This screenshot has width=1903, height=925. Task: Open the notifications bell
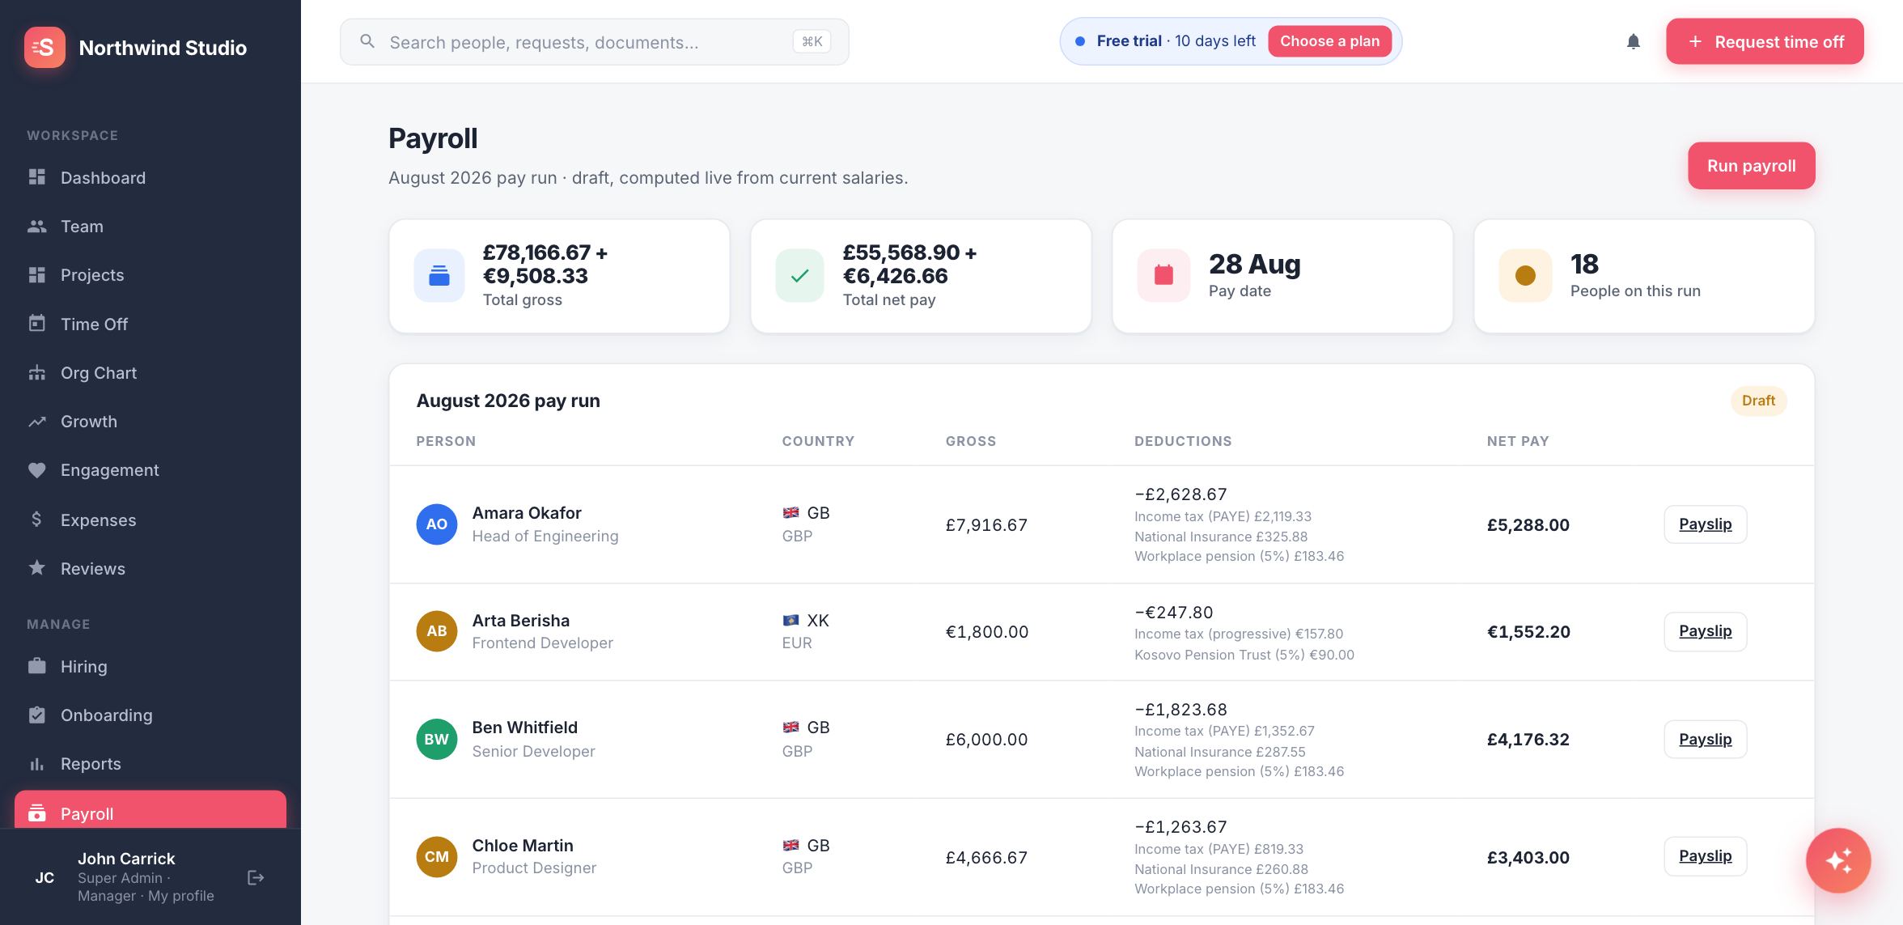1634,41
